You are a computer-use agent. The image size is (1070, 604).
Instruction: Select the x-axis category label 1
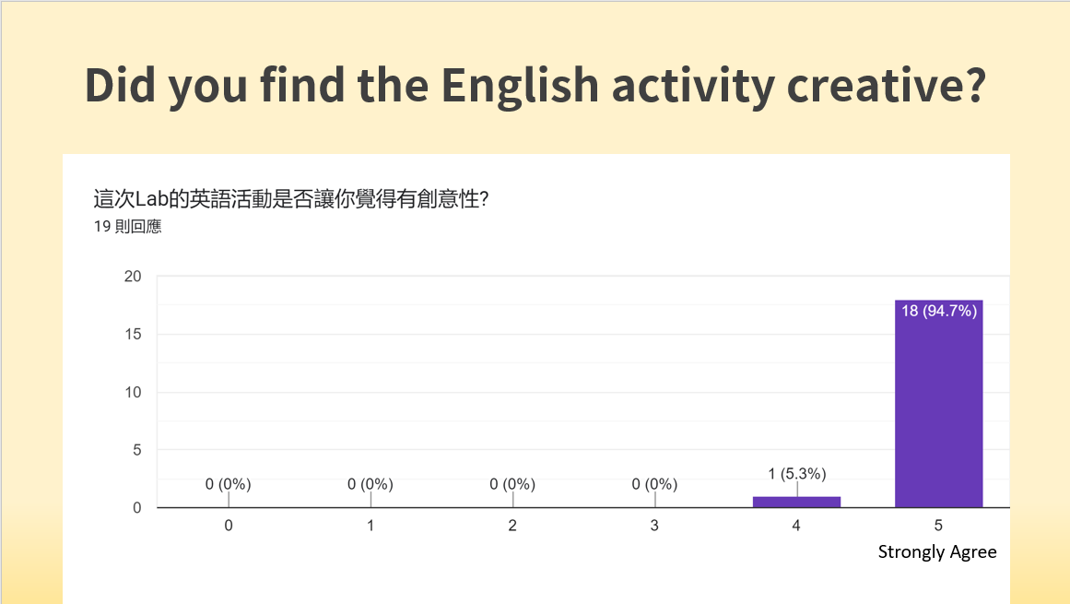(370, 526)
